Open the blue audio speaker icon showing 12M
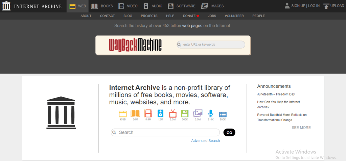The height and width of the screenshot is (161, 346). pyautogui.click(x=160, y=113)
